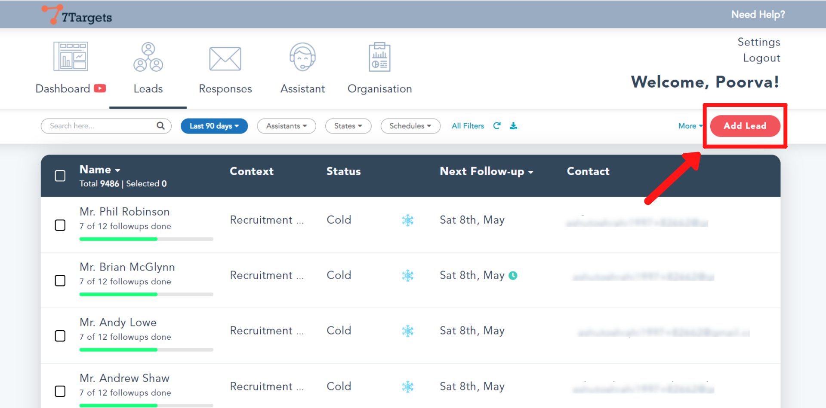The width and height of the screenshot is (826, 408).
Task: Click the Assistant headset icon
Action: click(302, 57)
